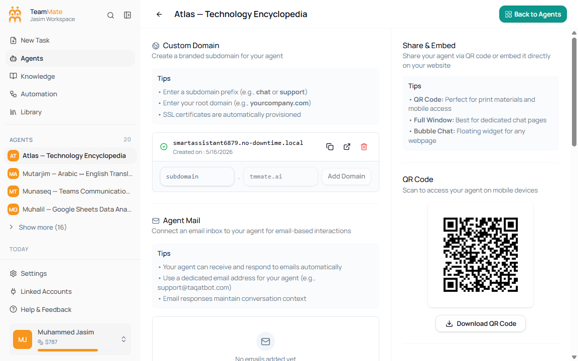Open the Library section
Image resolution: width=578 pixels, height=361 pixels.
pos(70,112)
